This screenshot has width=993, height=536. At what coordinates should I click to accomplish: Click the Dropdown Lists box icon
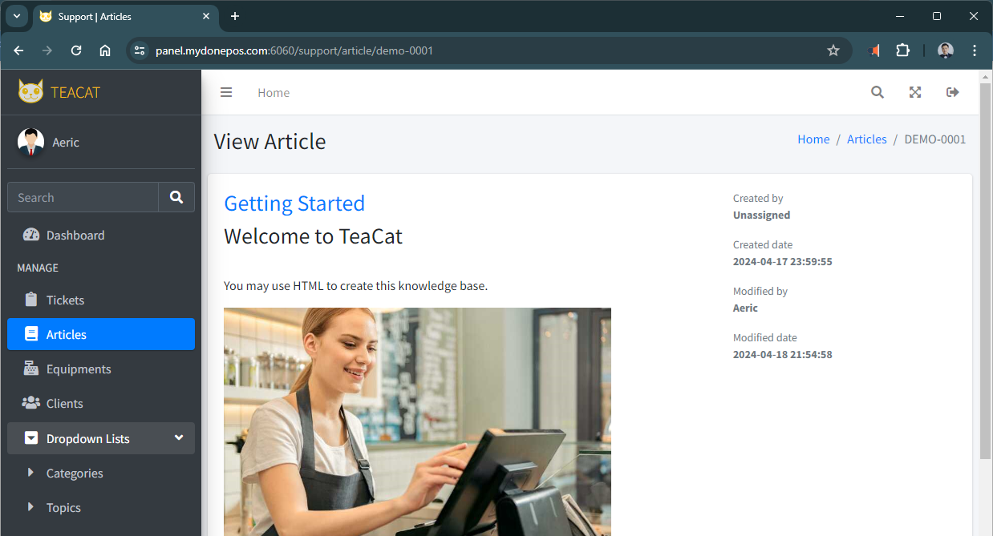pyautogui.click(x=31, y=438)
